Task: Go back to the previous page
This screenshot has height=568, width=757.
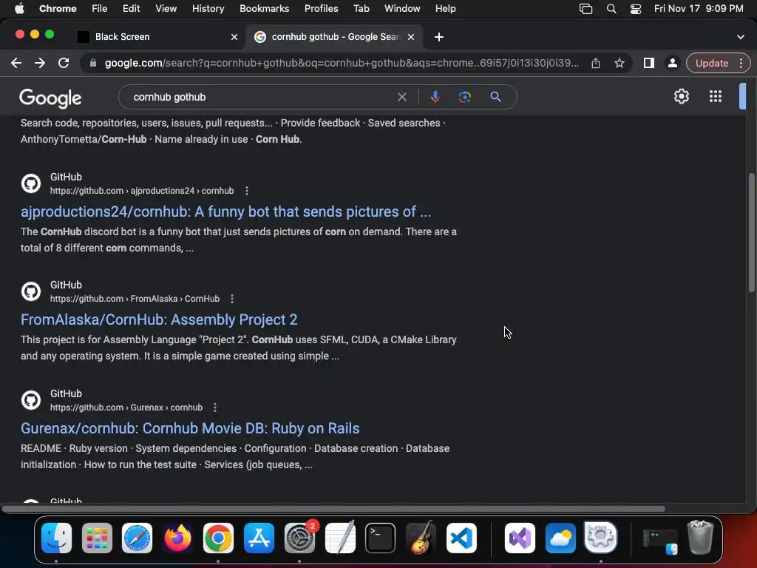Action: (x=16, y=64)
